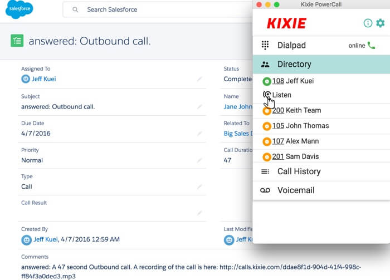
Task: Open Jeff Kuei under Assigned To
Action: [44, 79]
